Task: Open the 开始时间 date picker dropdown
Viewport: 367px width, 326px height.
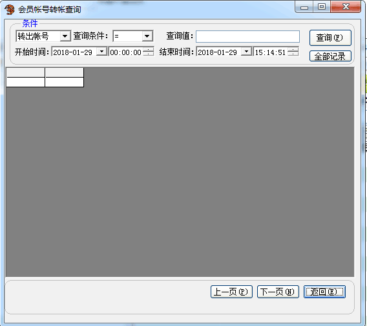Action: tap(101, 51)
